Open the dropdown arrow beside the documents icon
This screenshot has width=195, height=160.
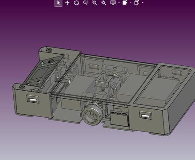131,3
